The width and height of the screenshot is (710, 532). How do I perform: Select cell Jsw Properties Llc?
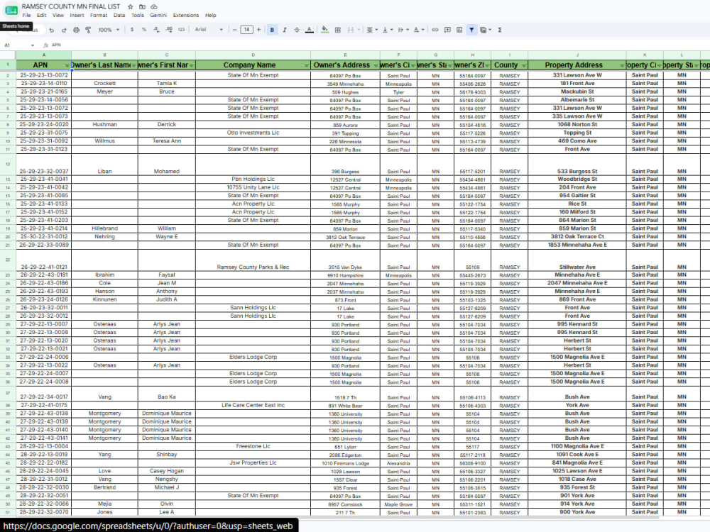(x=253, y=462)
